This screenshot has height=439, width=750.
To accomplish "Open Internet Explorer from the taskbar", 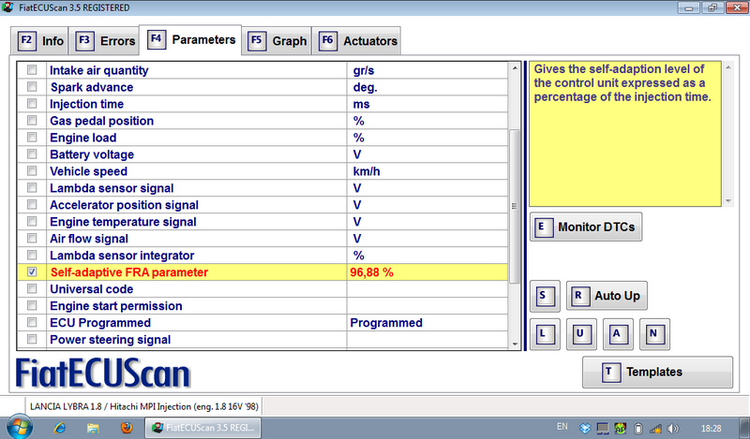I will pyautogui.click(x=61, y=428).
